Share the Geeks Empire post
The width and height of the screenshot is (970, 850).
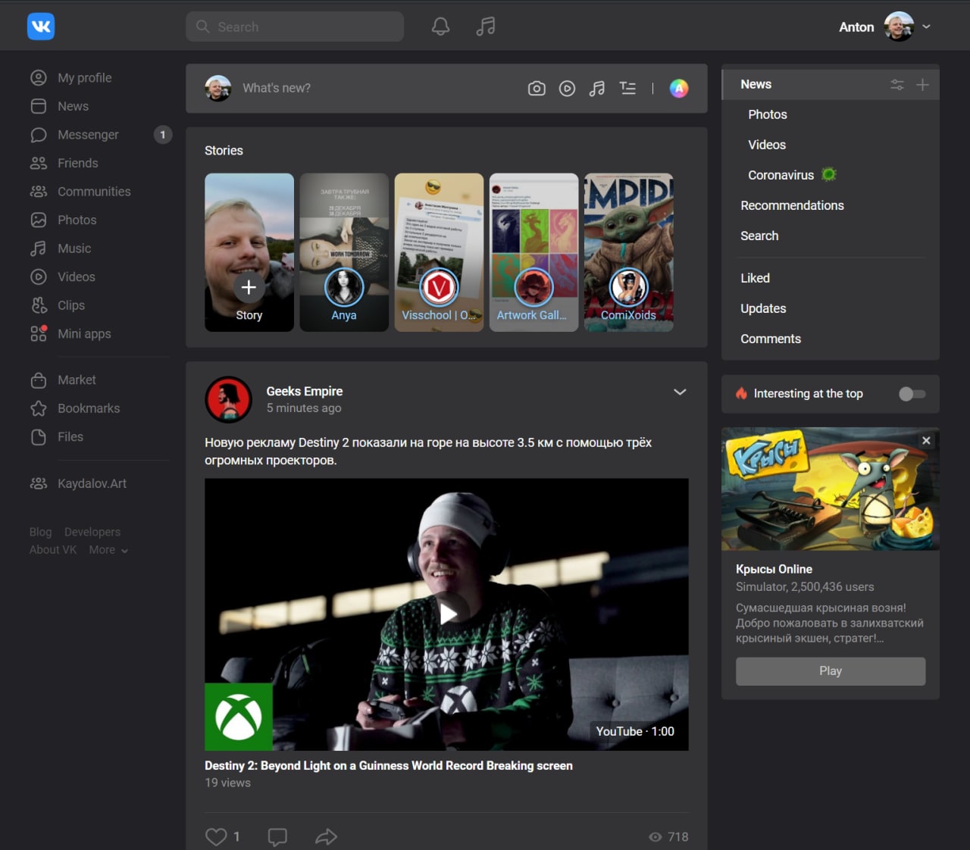pyautogui.click(x=326, y=836)
